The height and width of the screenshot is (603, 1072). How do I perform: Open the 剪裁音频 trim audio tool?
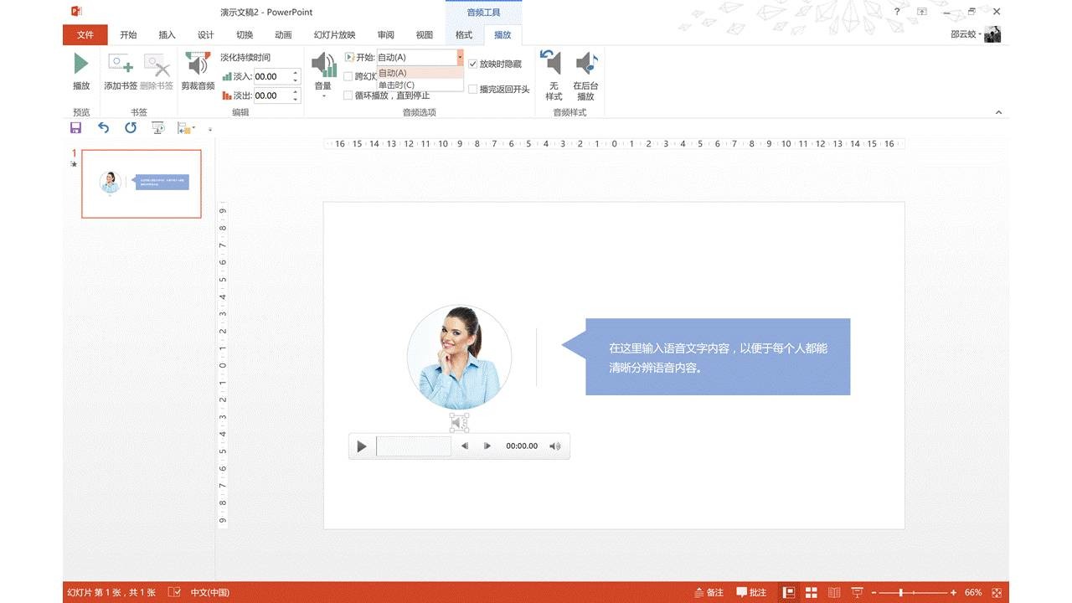(198, 65)
